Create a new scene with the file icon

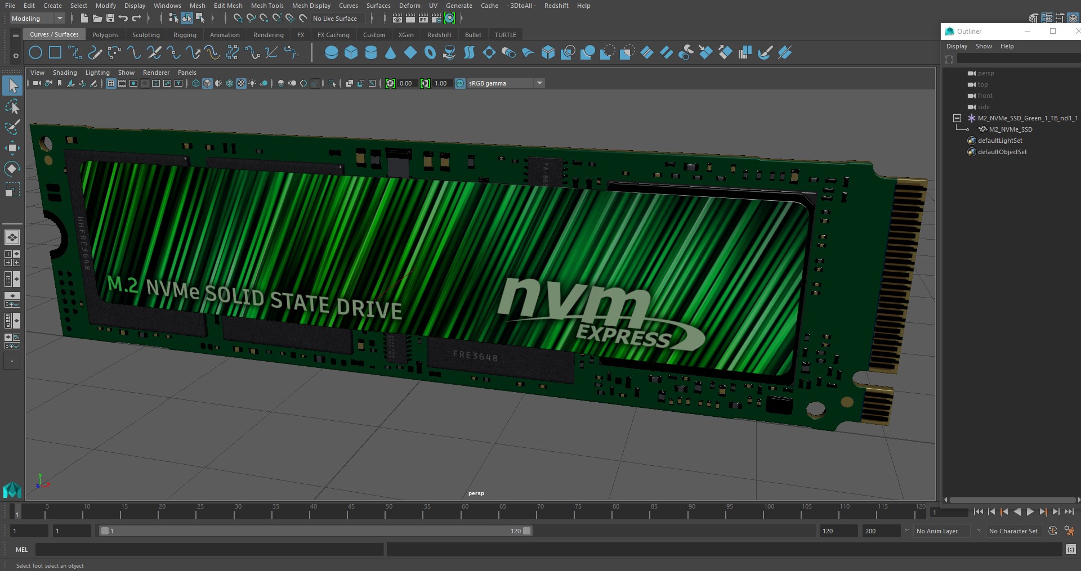coord(84,19)
